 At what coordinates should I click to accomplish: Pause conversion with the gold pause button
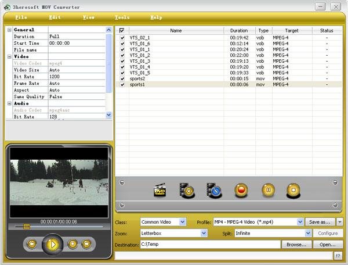[x=268, y=190]
